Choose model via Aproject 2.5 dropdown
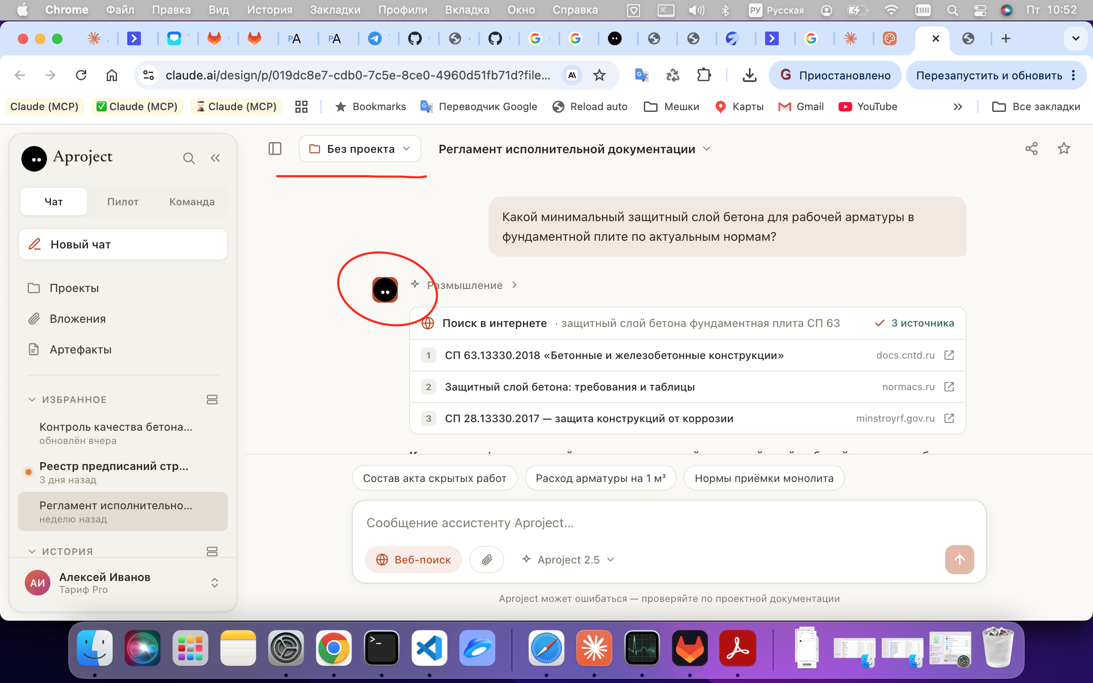 tap(568, 560)
